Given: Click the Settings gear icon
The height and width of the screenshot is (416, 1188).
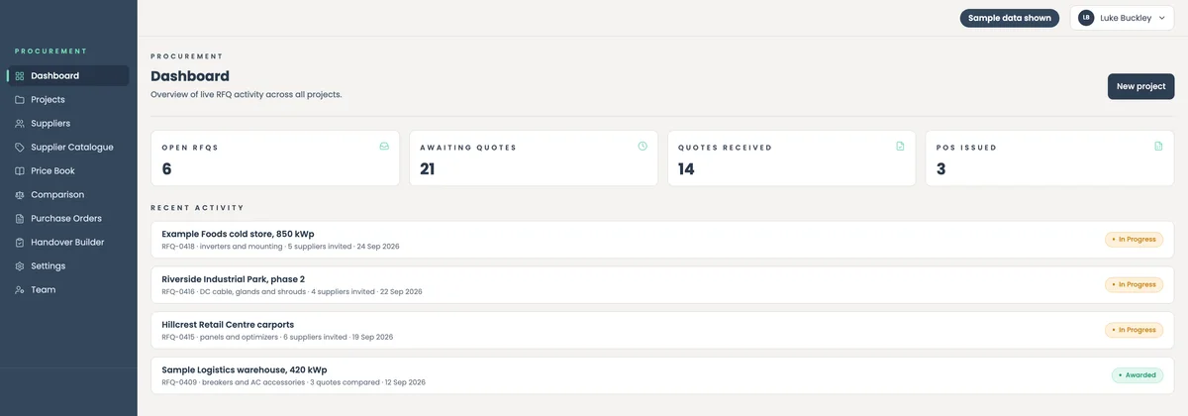Looking at the screenshot, I should point(20,266).
